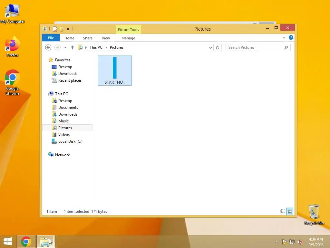Switch to the Share ribbon tab

tap(88, 38)
